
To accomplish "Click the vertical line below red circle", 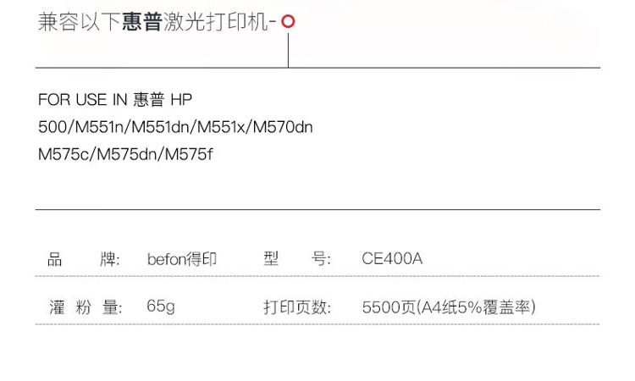I will 289,50.
